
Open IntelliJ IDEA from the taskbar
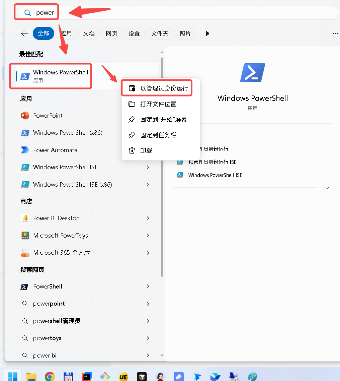coord(87,376)
